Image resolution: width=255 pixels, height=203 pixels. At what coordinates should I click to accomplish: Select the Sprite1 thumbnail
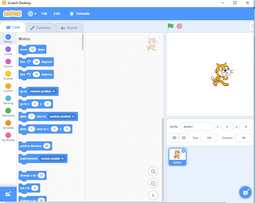177,157
